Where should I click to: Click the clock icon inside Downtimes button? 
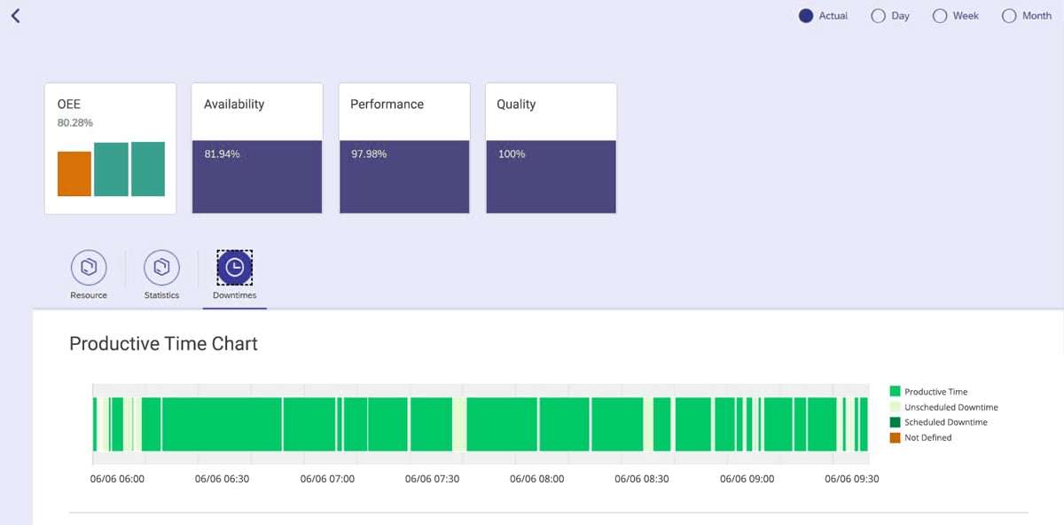[x=233, y=266]
